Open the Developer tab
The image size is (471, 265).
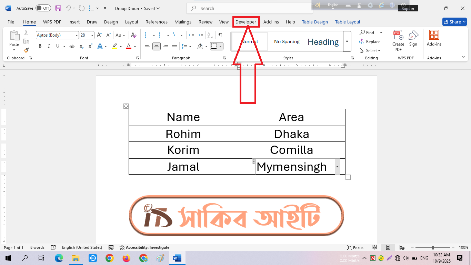(x=246, y=22)
